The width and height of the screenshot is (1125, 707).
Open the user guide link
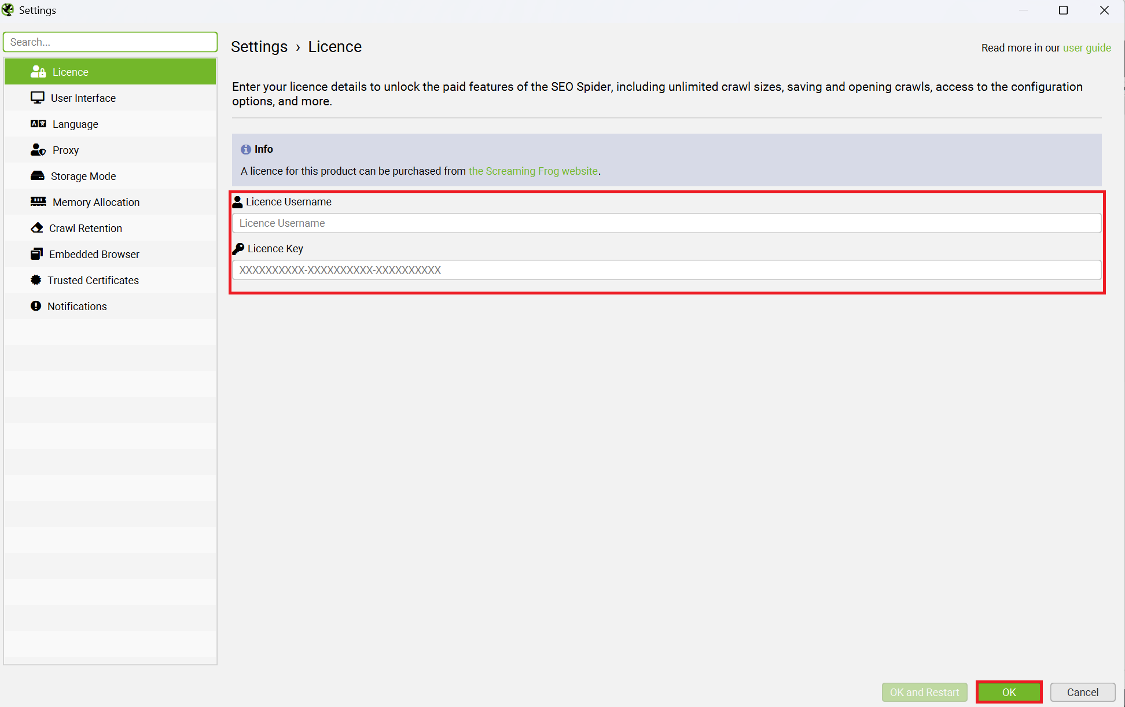point(1087,48)
